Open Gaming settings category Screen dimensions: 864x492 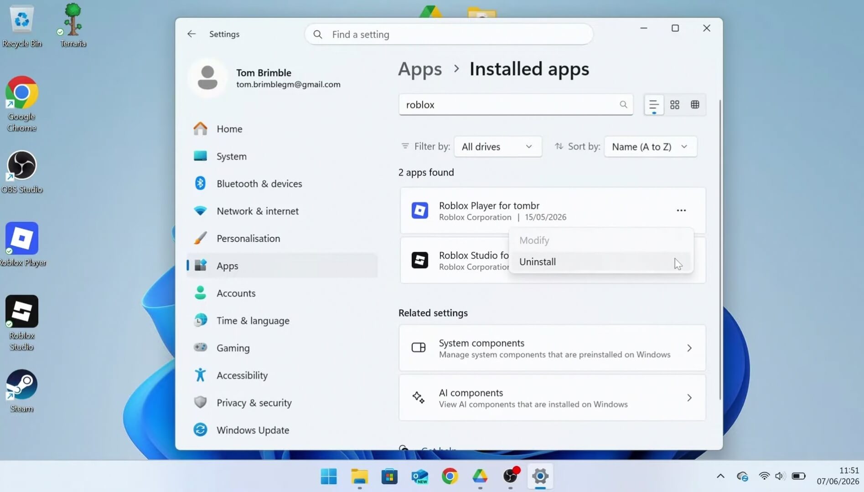coord(282,348)
